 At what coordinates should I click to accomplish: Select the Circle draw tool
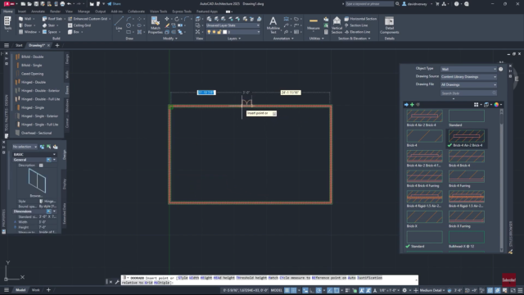point(129,25)
